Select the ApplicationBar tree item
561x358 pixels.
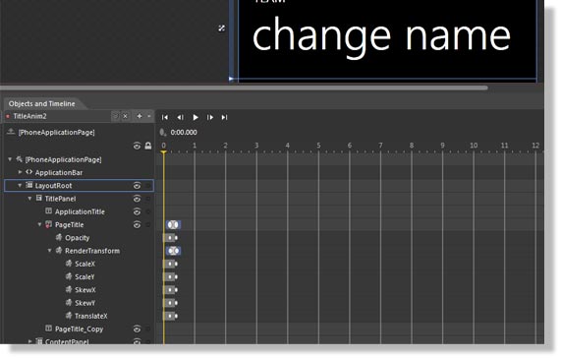tap(59, 172)
